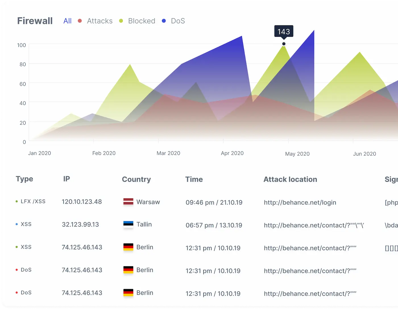Toggle the Blocked legend filter
398x309 pixels.
click(x=141, y=21)
